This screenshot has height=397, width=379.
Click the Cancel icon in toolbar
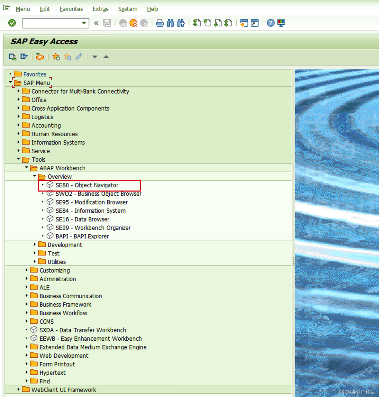click(144, 23)
